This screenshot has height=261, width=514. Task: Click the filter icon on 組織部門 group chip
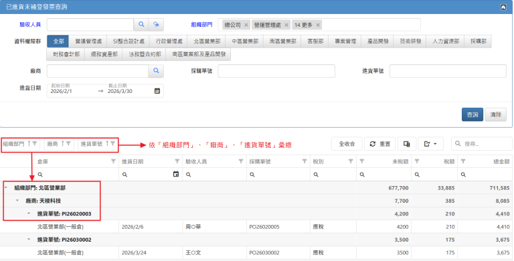[x=34, y=144]
